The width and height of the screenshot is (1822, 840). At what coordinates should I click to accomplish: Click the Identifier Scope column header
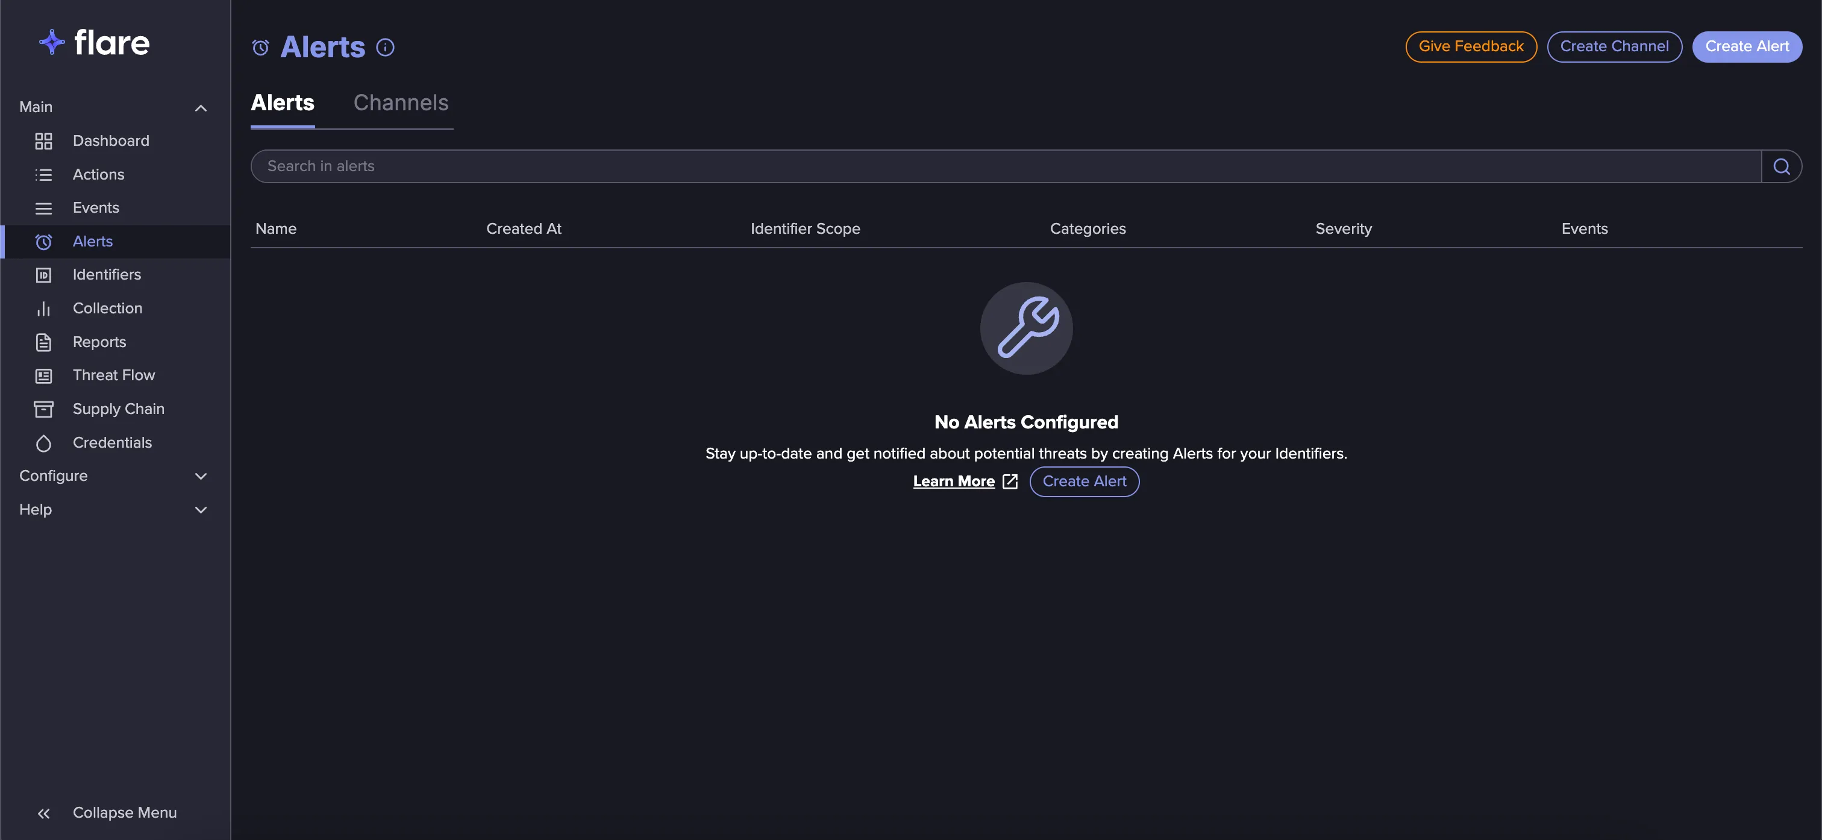click(805, 228)
